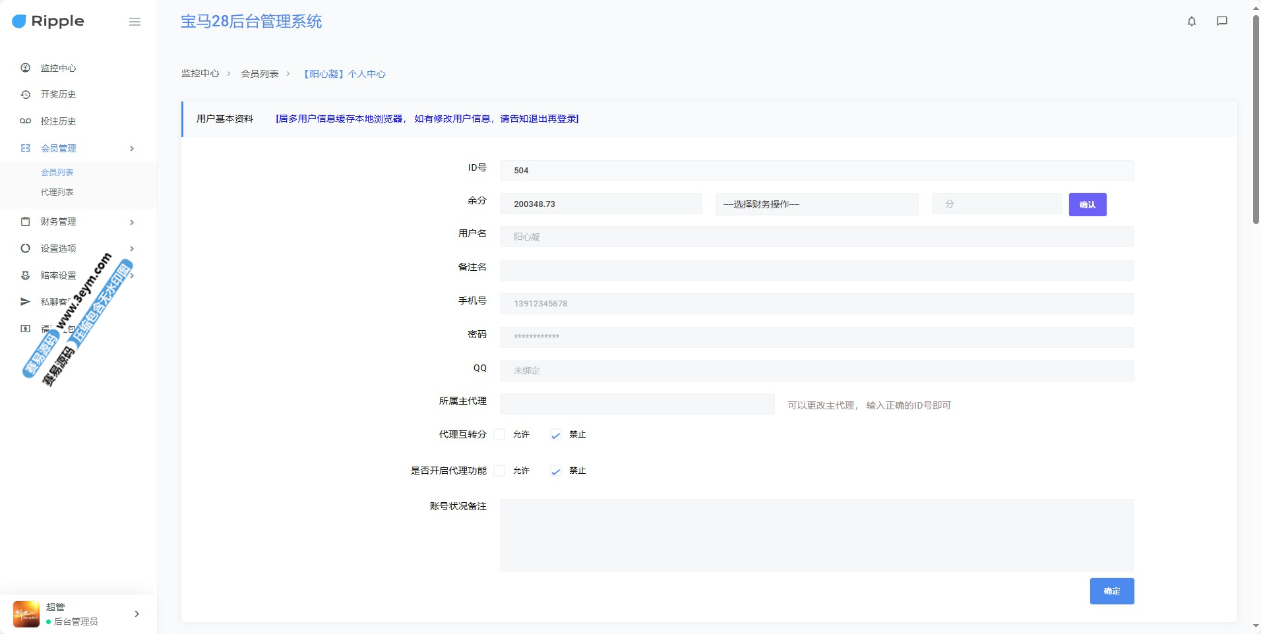
Task: Open the chat message icon
Action: (1221, 21)
